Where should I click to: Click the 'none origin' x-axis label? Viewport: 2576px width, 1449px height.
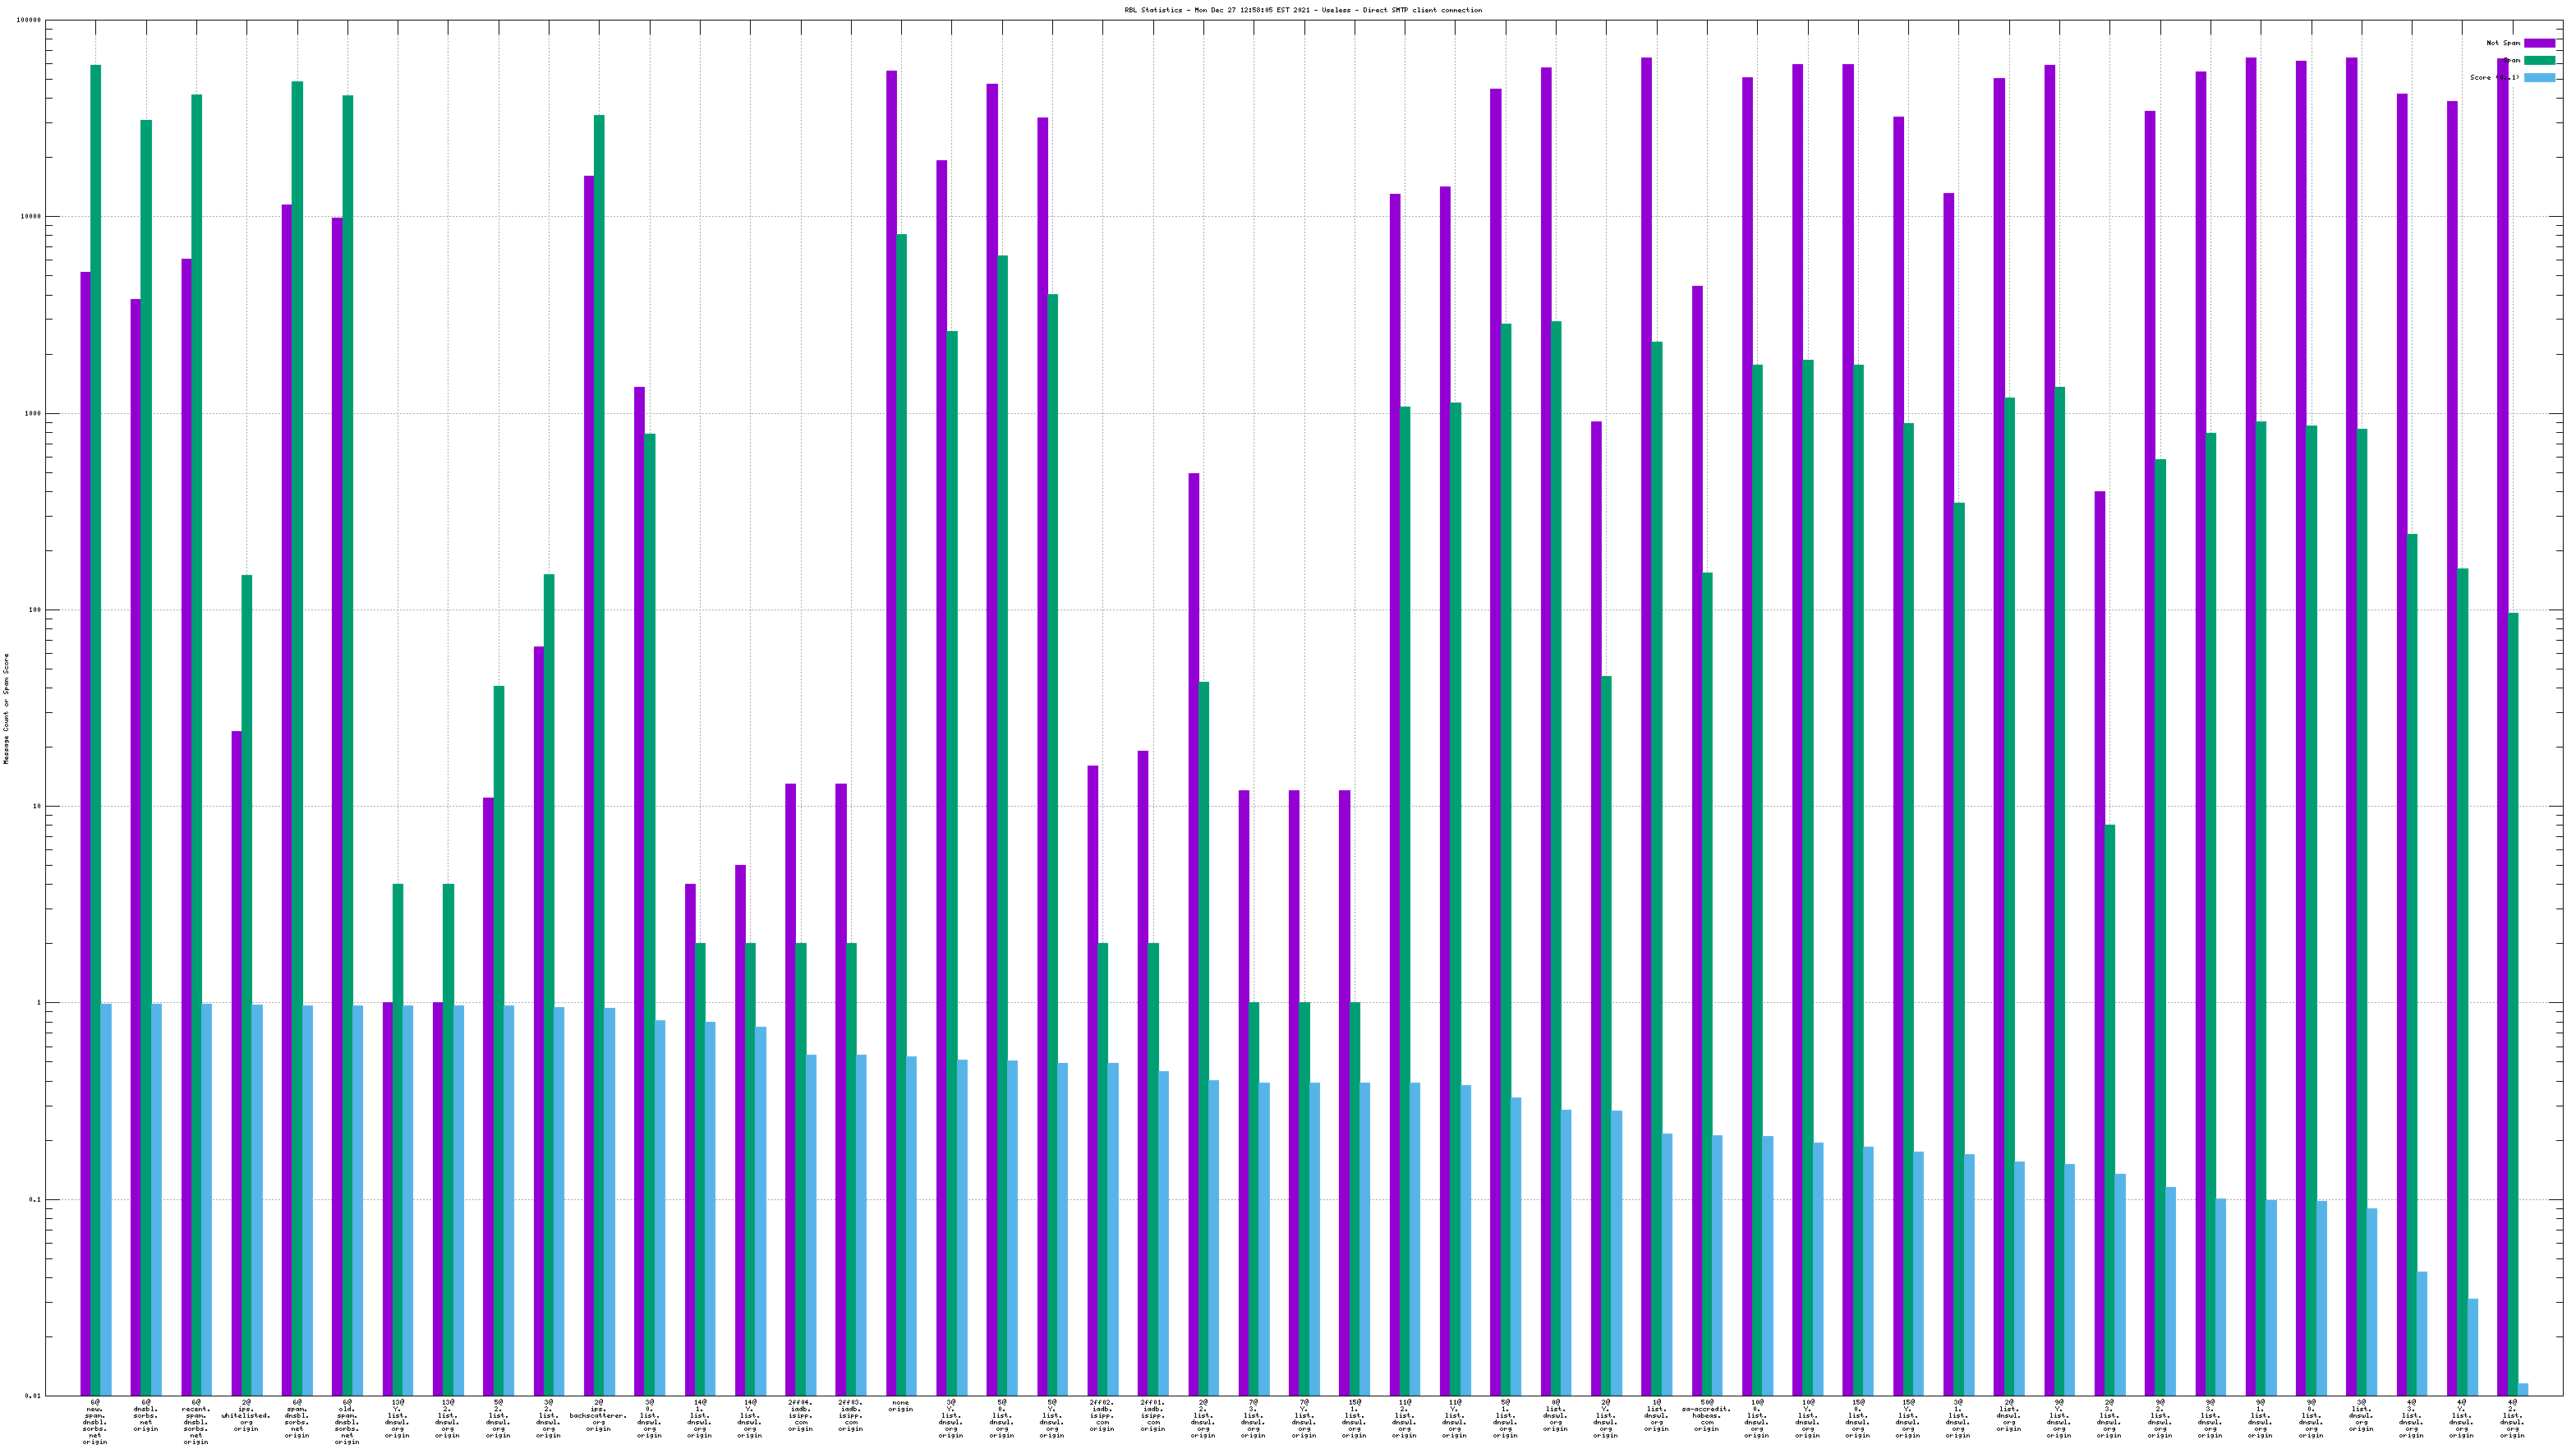(900, 1406)
